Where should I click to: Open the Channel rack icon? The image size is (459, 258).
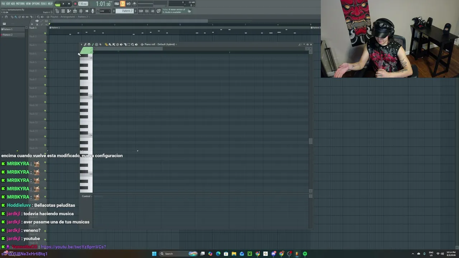point(63,11)
